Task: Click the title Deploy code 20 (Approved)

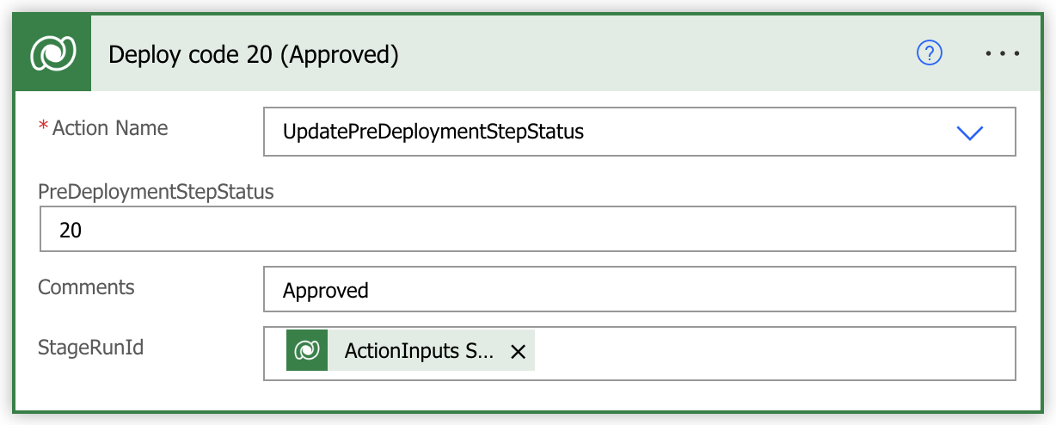Action: coord(254,54)
